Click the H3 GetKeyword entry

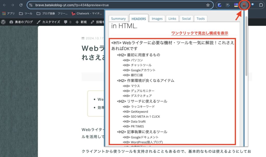click(135, 112)
